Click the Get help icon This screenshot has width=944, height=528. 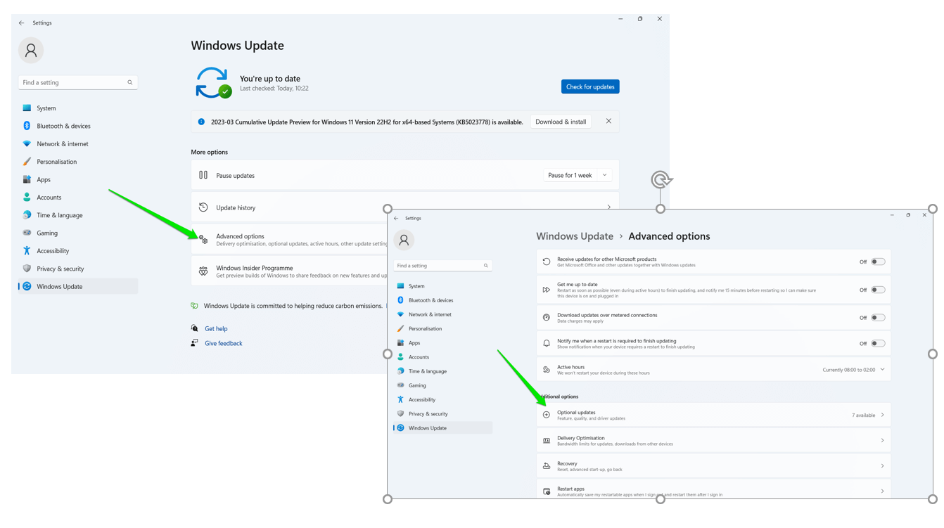click(x=195, y=328)
